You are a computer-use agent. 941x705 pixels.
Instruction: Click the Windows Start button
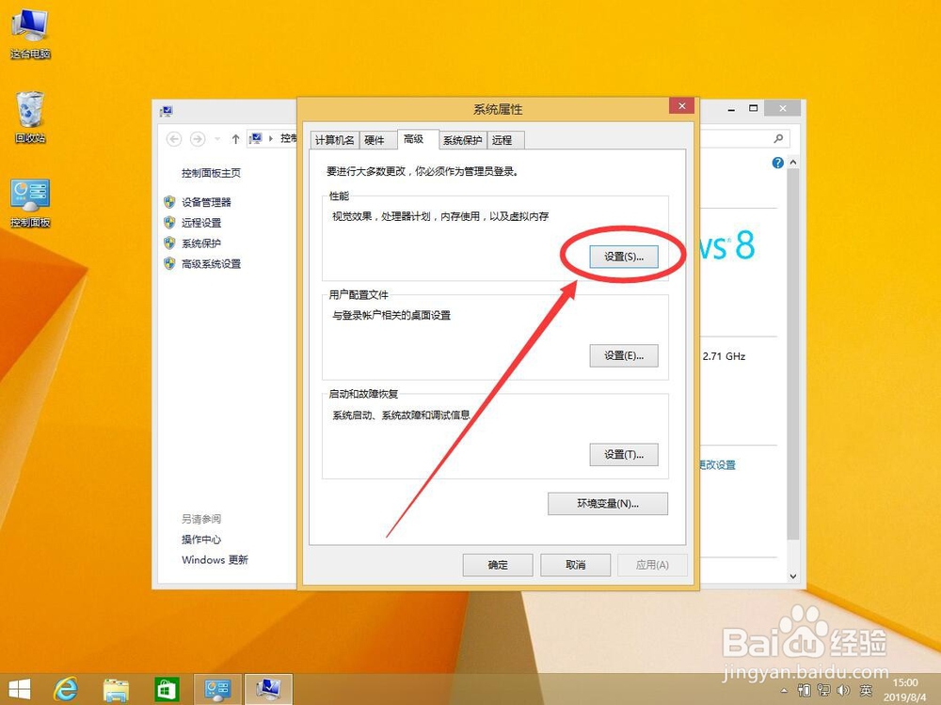point(19,688)
